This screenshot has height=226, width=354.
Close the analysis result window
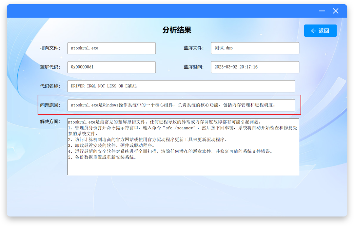click(336, 11)
